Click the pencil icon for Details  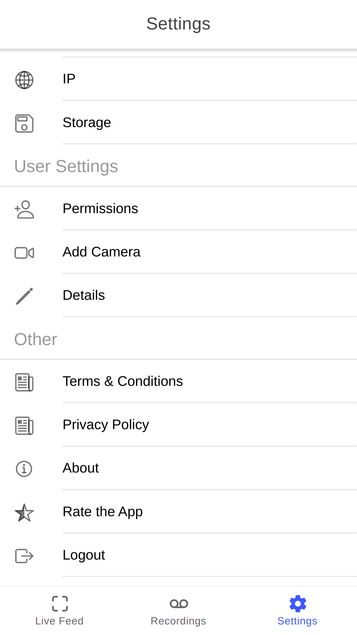[24, 296]
